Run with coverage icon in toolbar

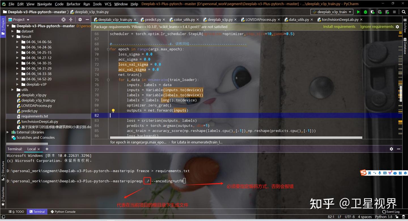[x=373, y=12]
